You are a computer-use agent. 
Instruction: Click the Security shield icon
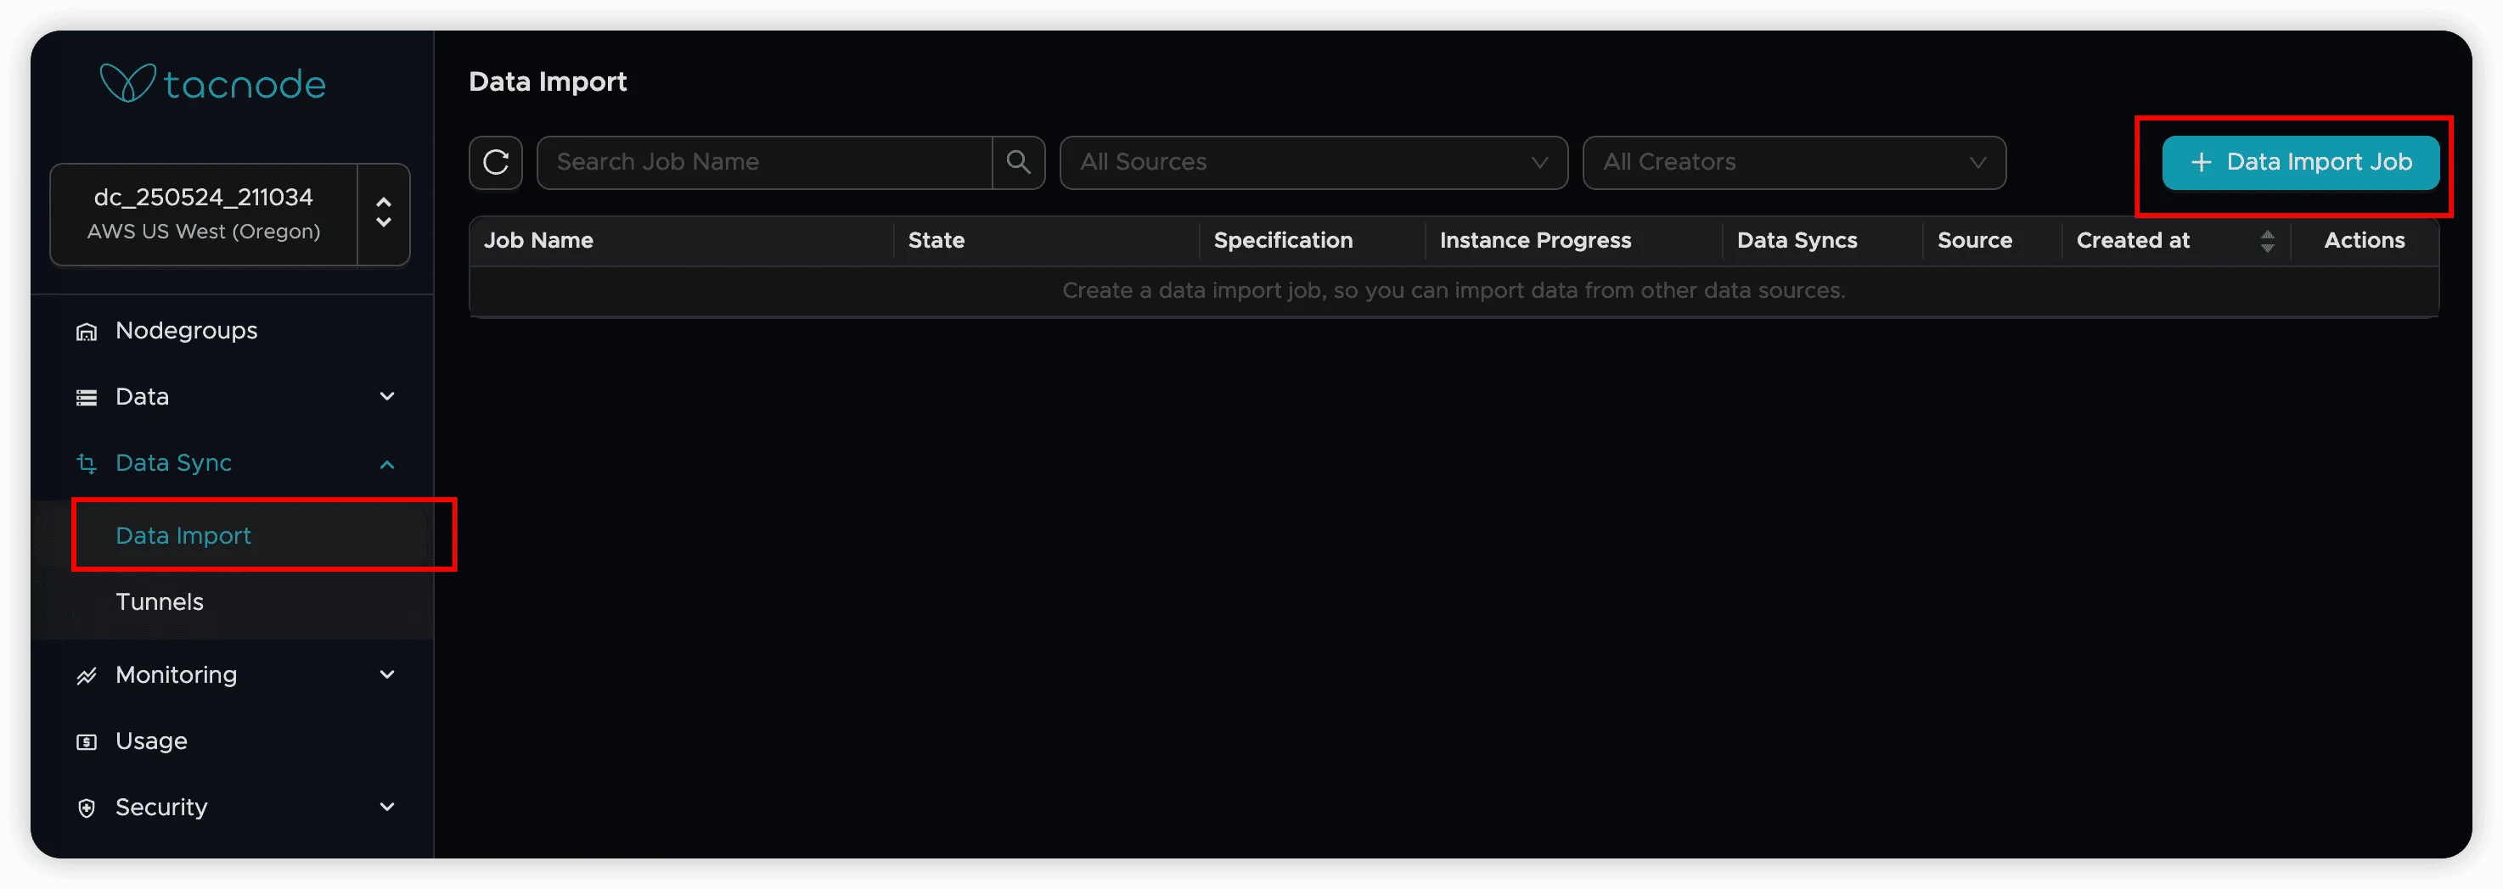pos(87,808)
